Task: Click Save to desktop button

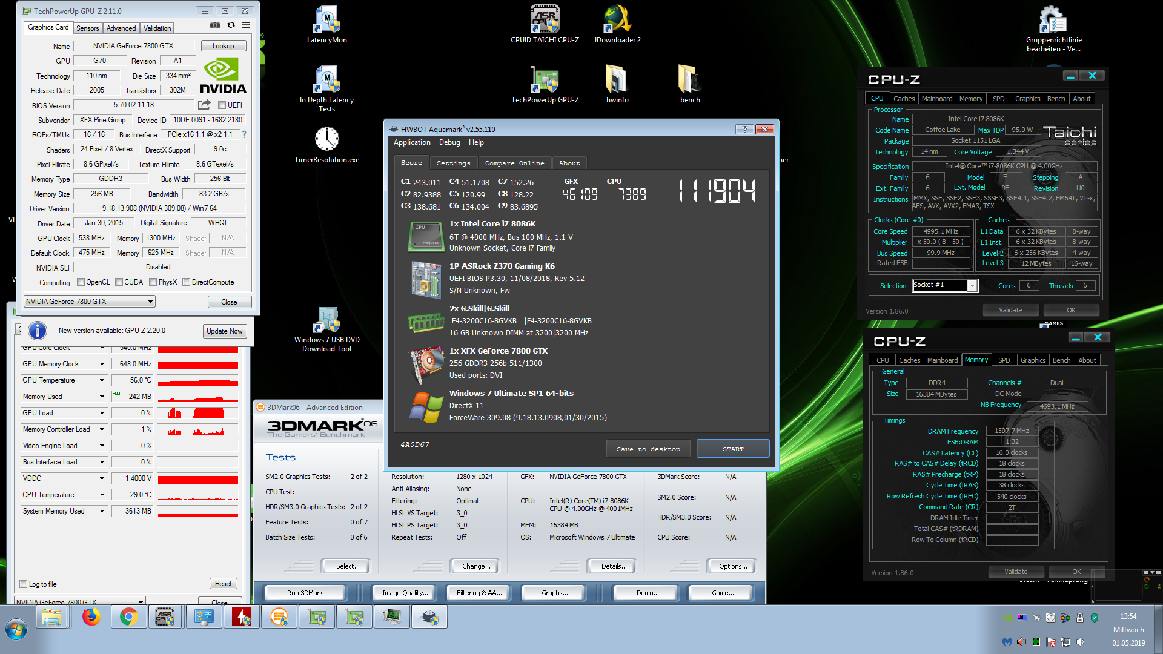Action: pyautogui.click(x=648, y=449)
